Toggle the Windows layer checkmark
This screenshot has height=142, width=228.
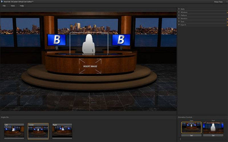point(227,13)
